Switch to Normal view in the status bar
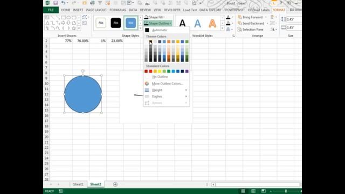Image resolution: width=345 pixels, height=194 pixels. pyautogui.click(x=243, y=191)
